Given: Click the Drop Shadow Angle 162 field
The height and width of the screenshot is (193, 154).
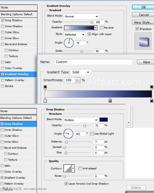Looking at the screenshot, I should pos(80,134).
